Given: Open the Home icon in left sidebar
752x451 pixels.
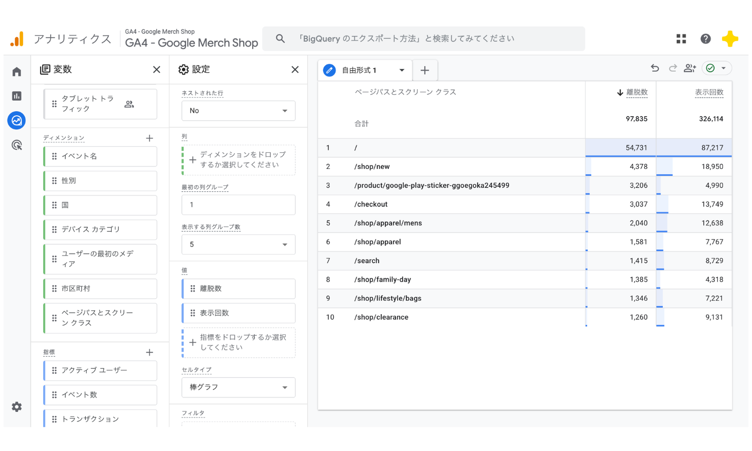Looking at the screenshot, I should (17, 72).
